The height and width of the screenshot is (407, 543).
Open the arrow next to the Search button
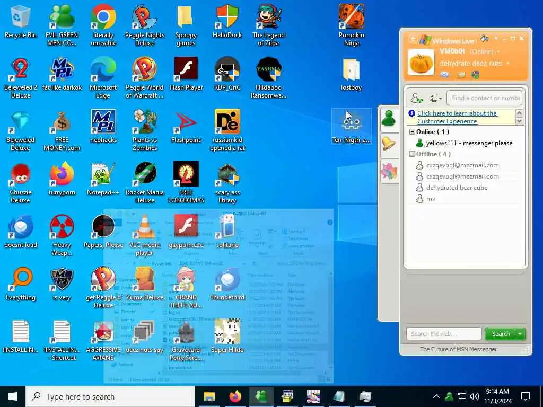point(520,334)
